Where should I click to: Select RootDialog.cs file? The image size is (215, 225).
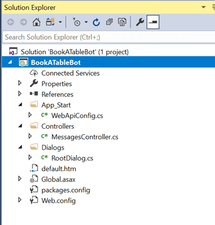pyautogui.click(x=72, y=158)
